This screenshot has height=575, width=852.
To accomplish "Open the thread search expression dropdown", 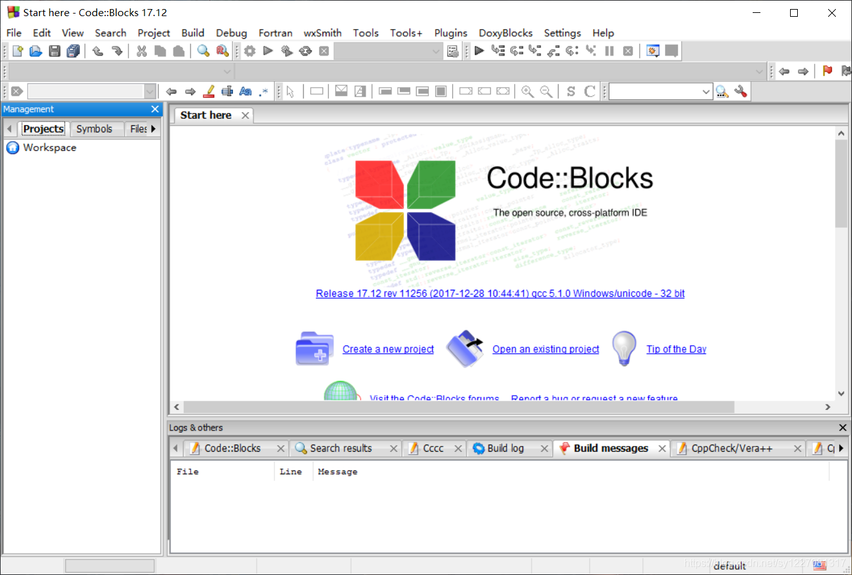I will click(706, 92).
